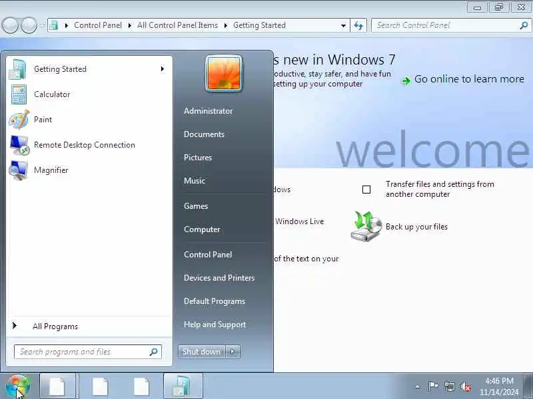Select the second blank document taskbar icon
This screenshot has width=533, height=399.
(x=99, y=386)
